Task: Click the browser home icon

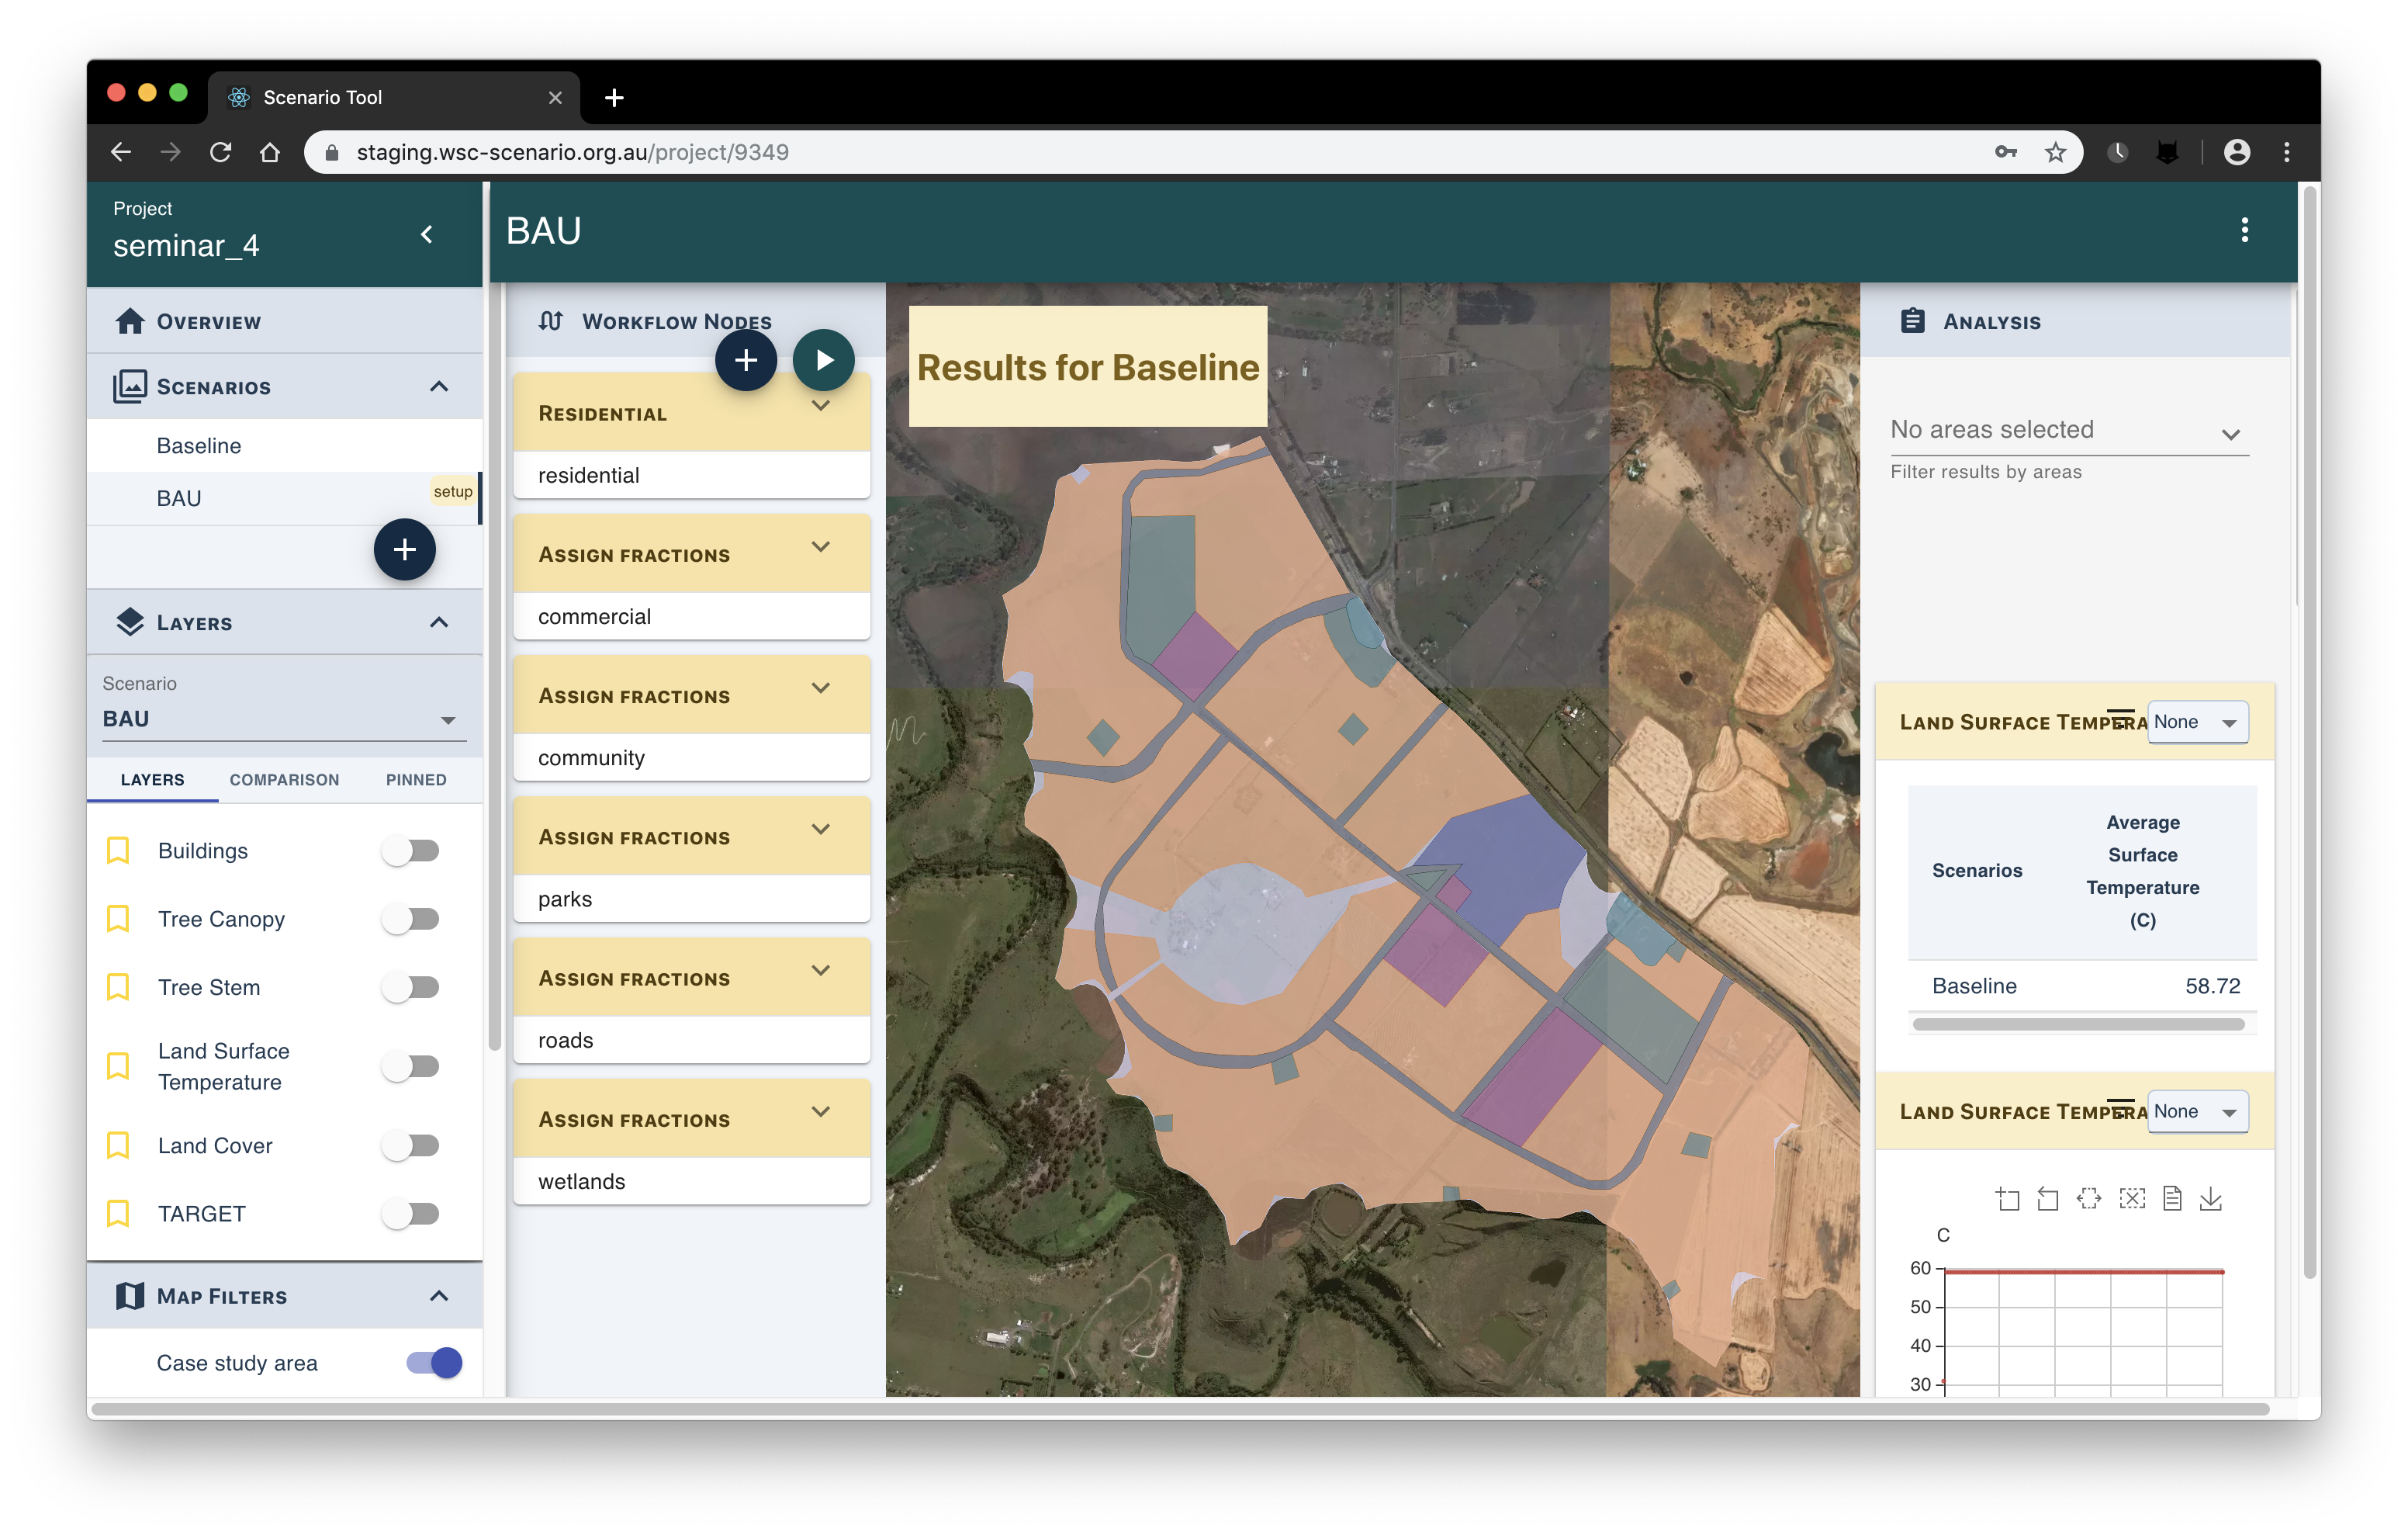Action: click(x=270, y=152)
